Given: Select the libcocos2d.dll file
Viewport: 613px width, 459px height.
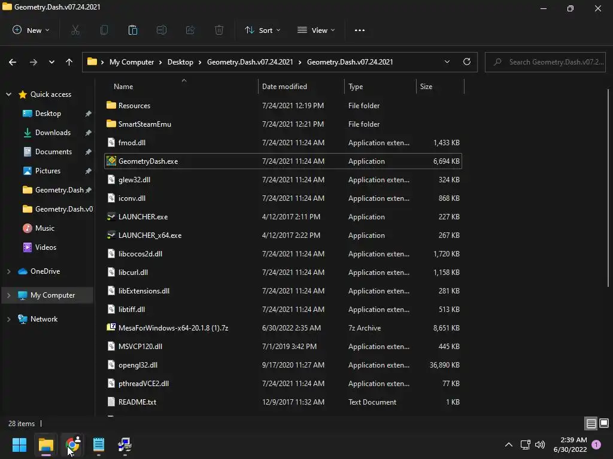Looking at the screenshot, I should (x=283, y=253).
